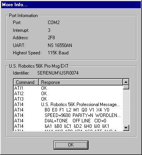Select the U.S. Robotics 56K Professional Message response

(68, 104)
